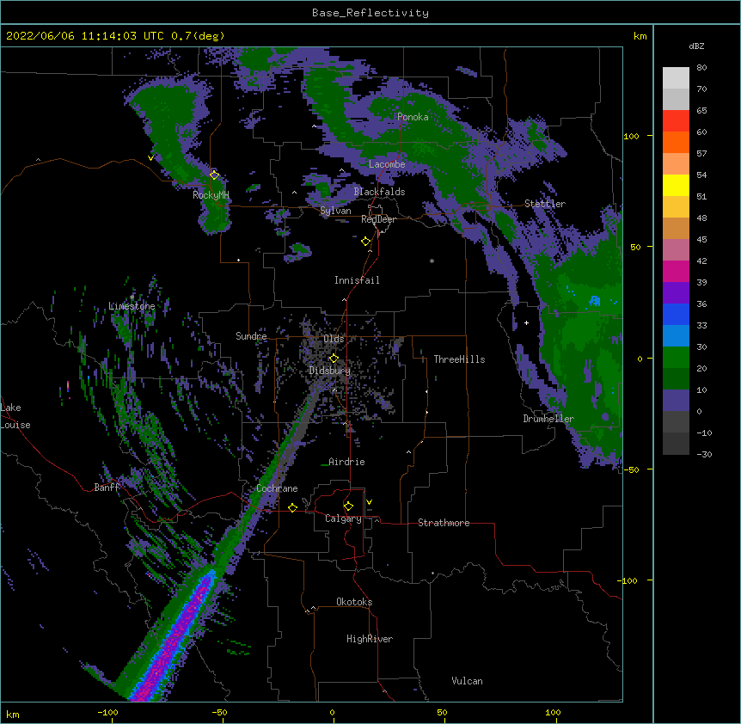Click the 0 tick label on bottom axis
Viewport: 741px width, 724px height.
(332, 712)
